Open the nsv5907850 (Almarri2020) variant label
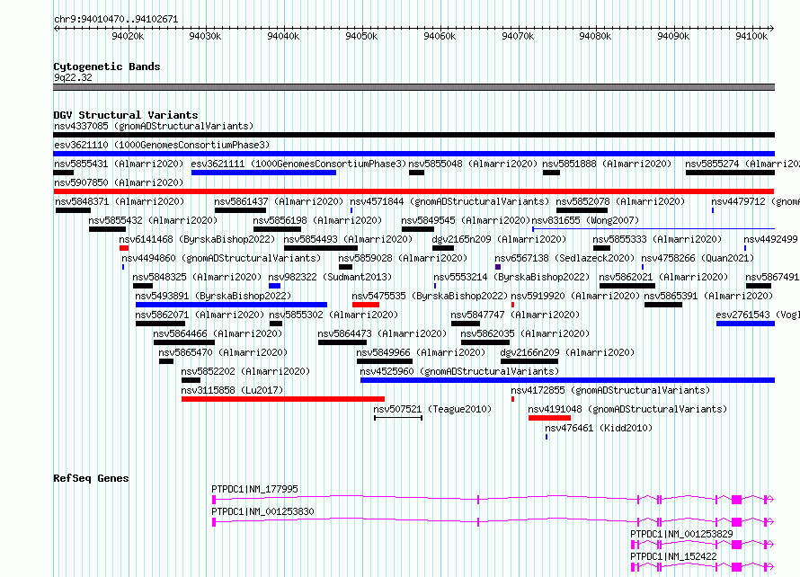800x577 pixels. [x=119, y=182]
